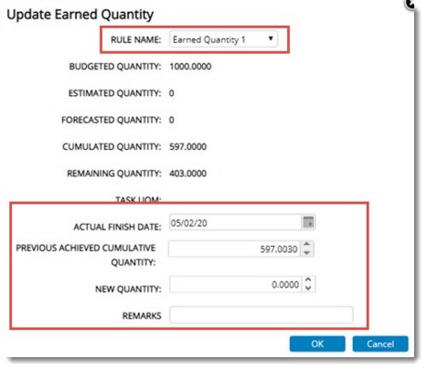The width and height of the screenshot is (427, 370).
Task: Open the Actual Finish Date calendar picker
Action: [x=308, y=222]
